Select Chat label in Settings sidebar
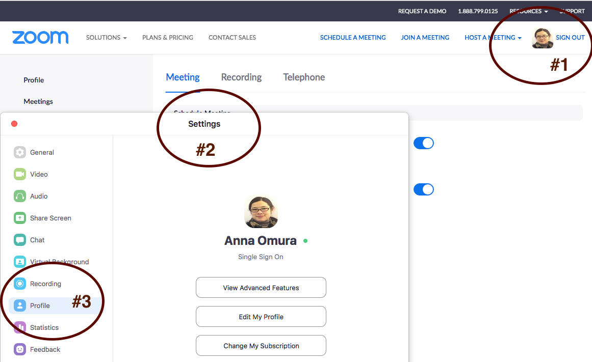 (37, 240)
